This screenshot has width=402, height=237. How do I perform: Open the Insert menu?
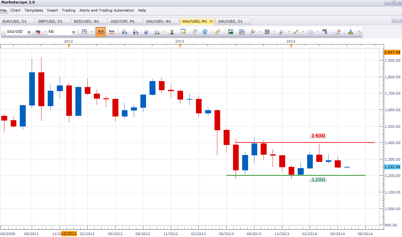tap(52, 10)
